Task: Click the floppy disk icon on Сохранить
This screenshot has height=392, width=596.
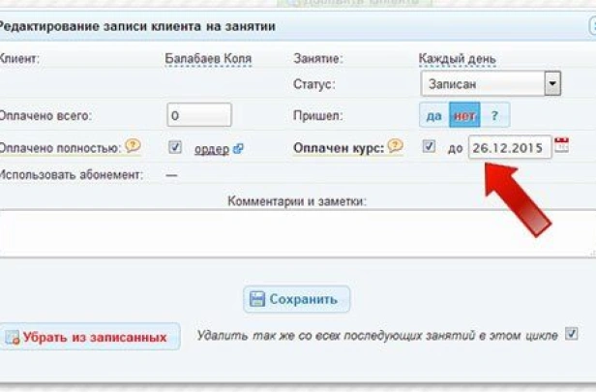Action: (255, 299)
